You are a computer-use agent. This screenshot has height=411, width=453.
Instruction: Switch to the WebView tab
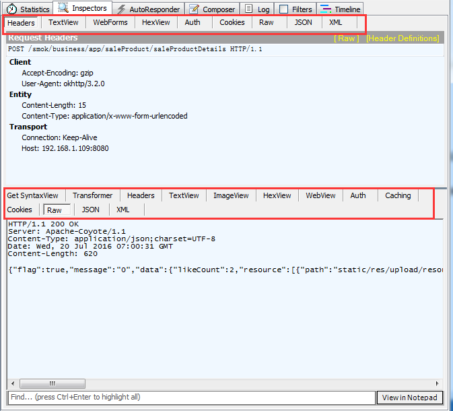click(320, 195)
